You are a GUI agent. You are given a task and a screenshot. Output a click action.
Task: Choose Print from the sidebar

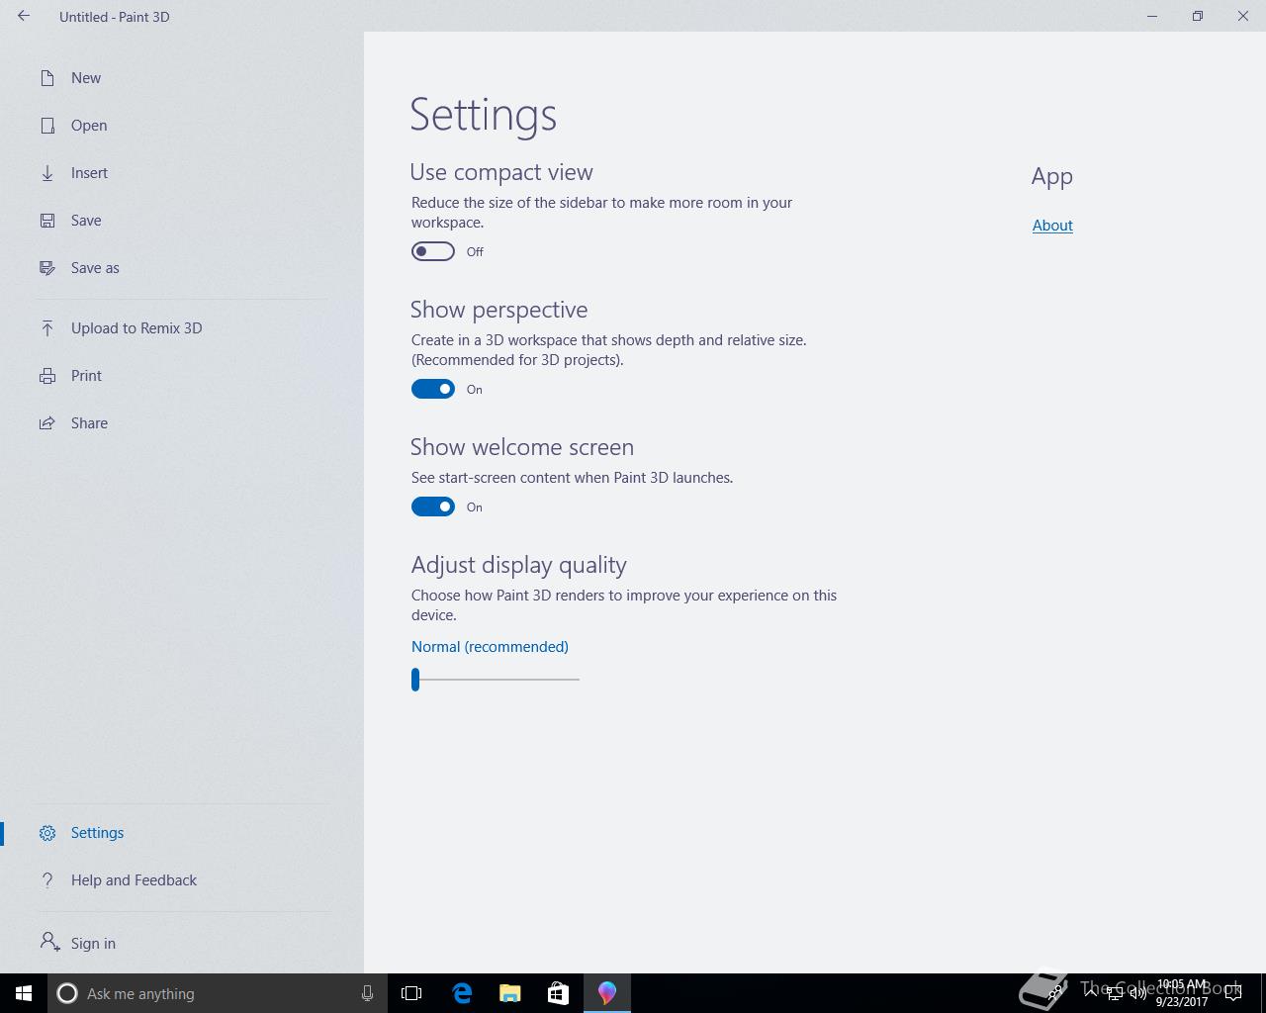86,376
